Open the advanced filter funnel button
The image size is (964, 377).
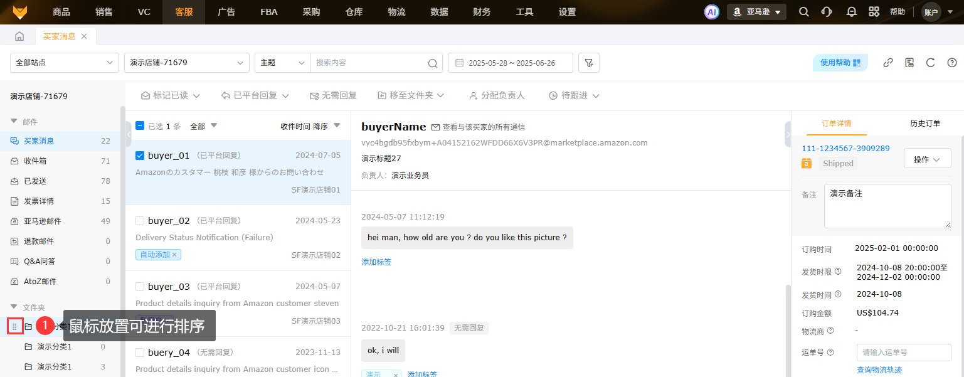(x=588, y=63)
